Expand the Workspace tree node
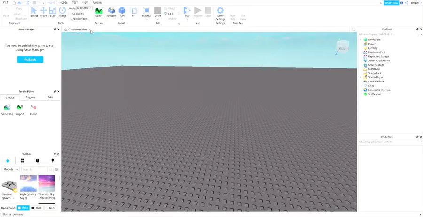 tap(360, 40)
